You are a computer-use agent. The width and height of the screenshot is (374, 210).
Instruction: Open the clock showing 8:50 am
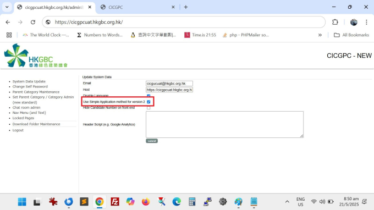pos(349,202)
